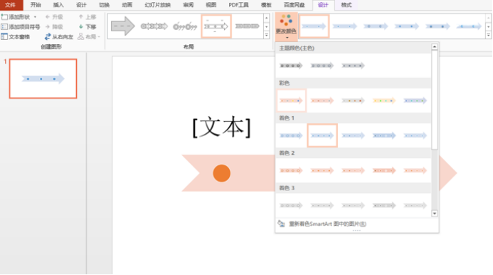The image size is (493, 275).
Task: Select the second arrow layout with circles
Action: pyautogui.click(x=154, y=26)
